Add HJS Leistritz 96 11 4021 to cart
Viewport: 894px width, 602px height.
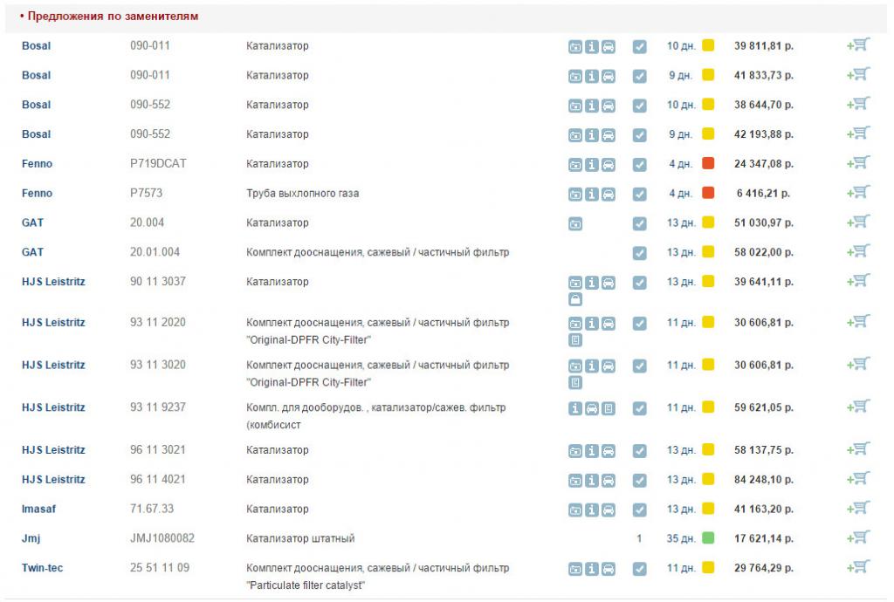click(858, 479)
